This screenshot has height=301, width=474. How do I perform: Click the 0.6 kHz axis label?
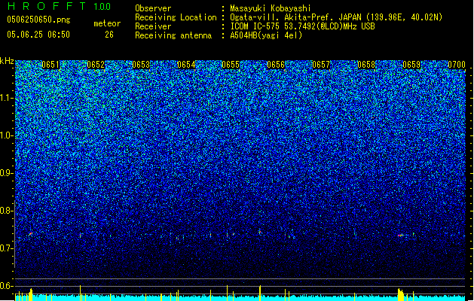7,286
